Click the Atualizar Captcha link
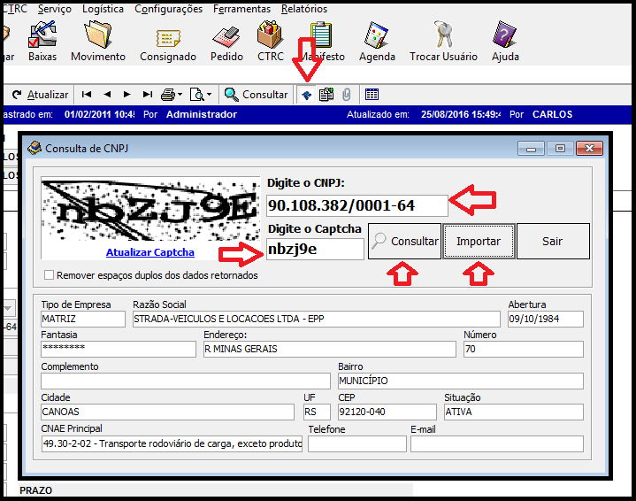This screenshot has width=636, height=501. (149, 252)
